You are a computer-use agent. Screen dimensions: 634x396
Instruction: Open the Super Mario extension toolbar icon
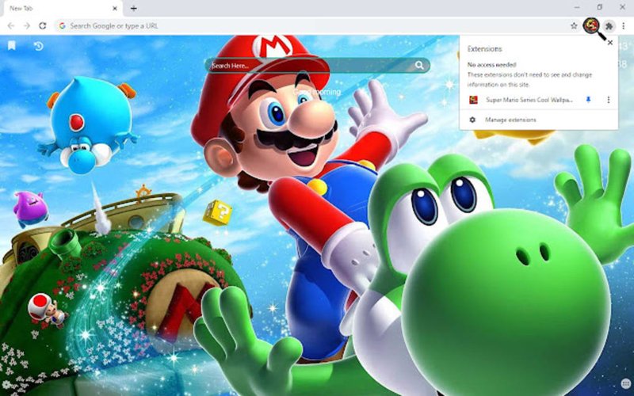tap(591, 25)
